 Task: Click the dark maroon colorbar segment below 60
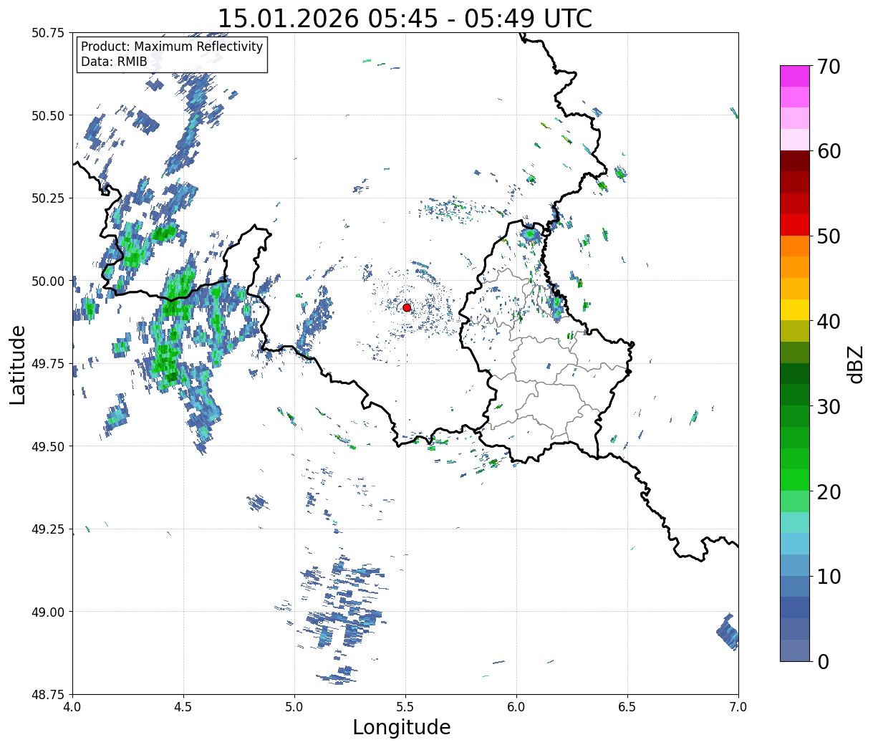coord(795,161)
